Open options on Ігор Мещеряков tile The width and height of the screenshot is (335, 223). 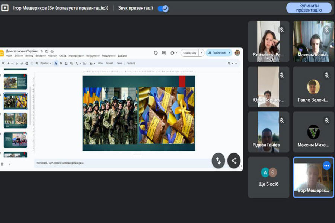click(x=326, y=165)
